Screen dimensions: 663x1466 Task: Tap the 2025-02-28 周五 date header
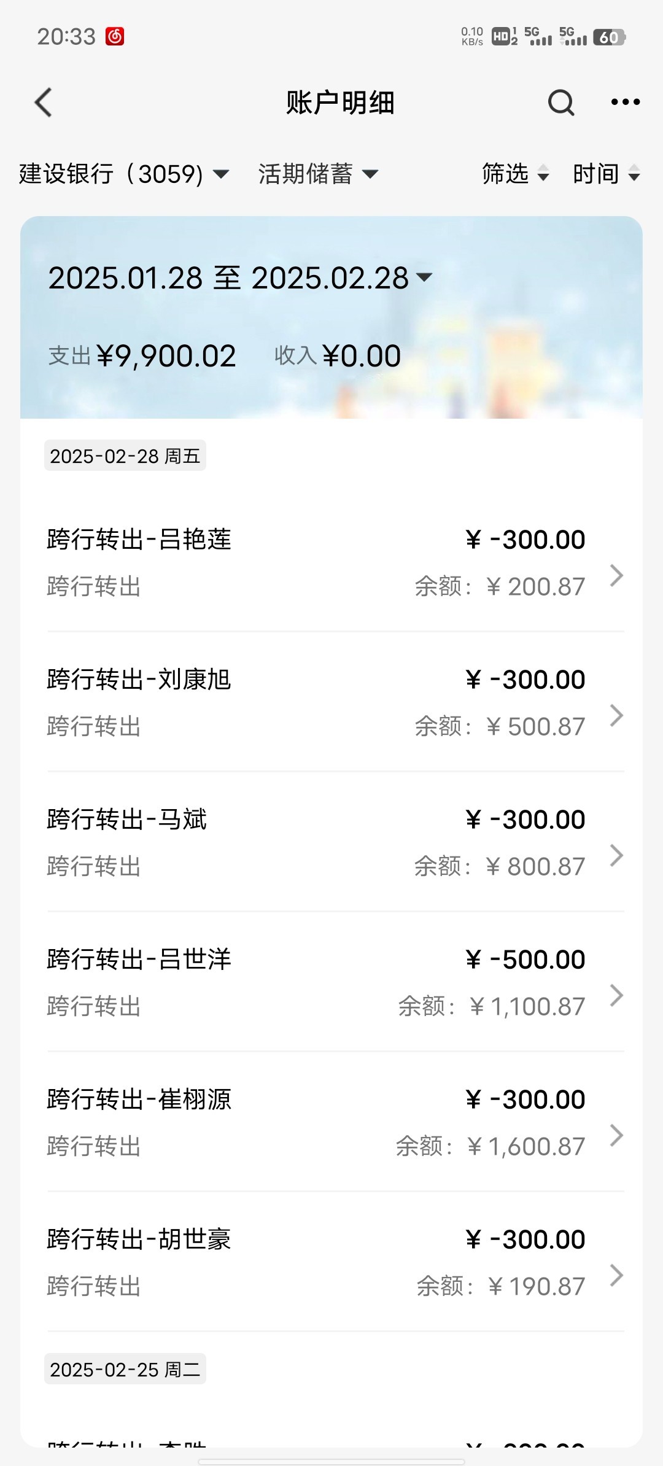pyautogui.click(x=125, y=456)
